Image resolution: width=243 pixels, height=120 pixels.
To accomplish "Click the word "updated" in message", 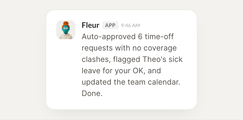I will (x=97, y=82).
